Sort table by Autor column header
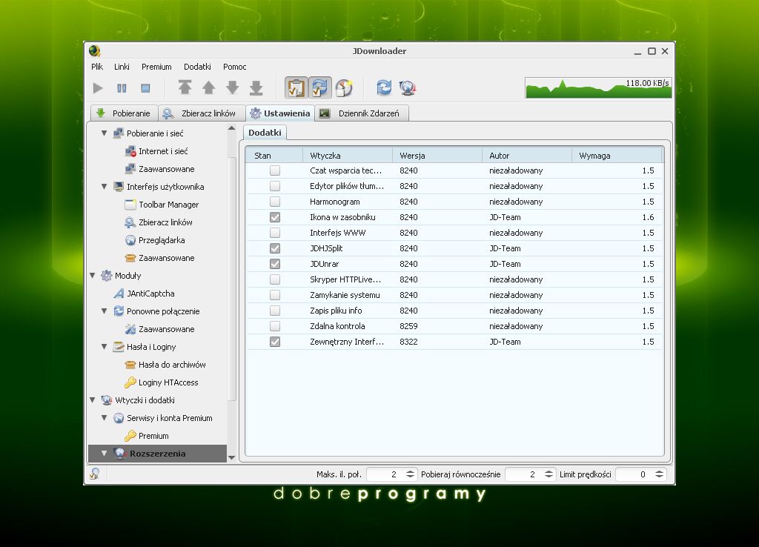759x547 pixels. (527, 156)
